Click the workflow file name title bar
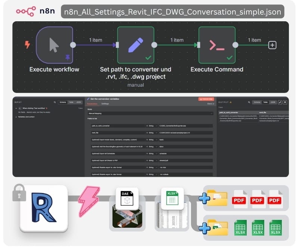The image size is (299, 252). tap(173, 12)
